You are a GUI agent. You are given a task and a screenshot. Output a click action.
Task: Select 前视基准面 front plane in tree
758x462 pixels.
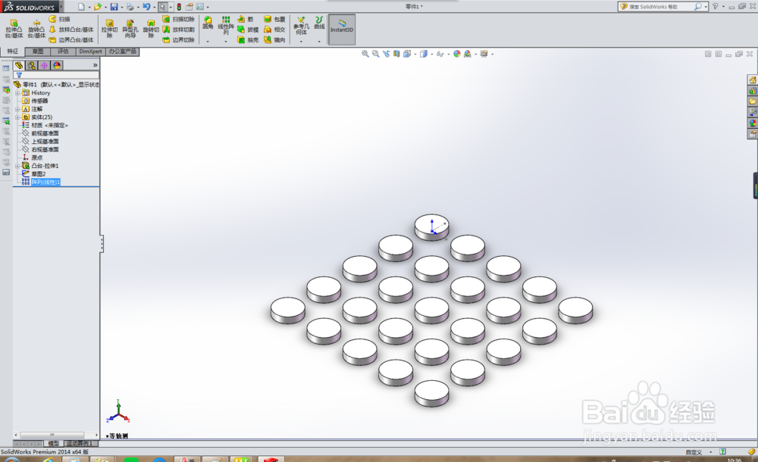click(45, 133)
